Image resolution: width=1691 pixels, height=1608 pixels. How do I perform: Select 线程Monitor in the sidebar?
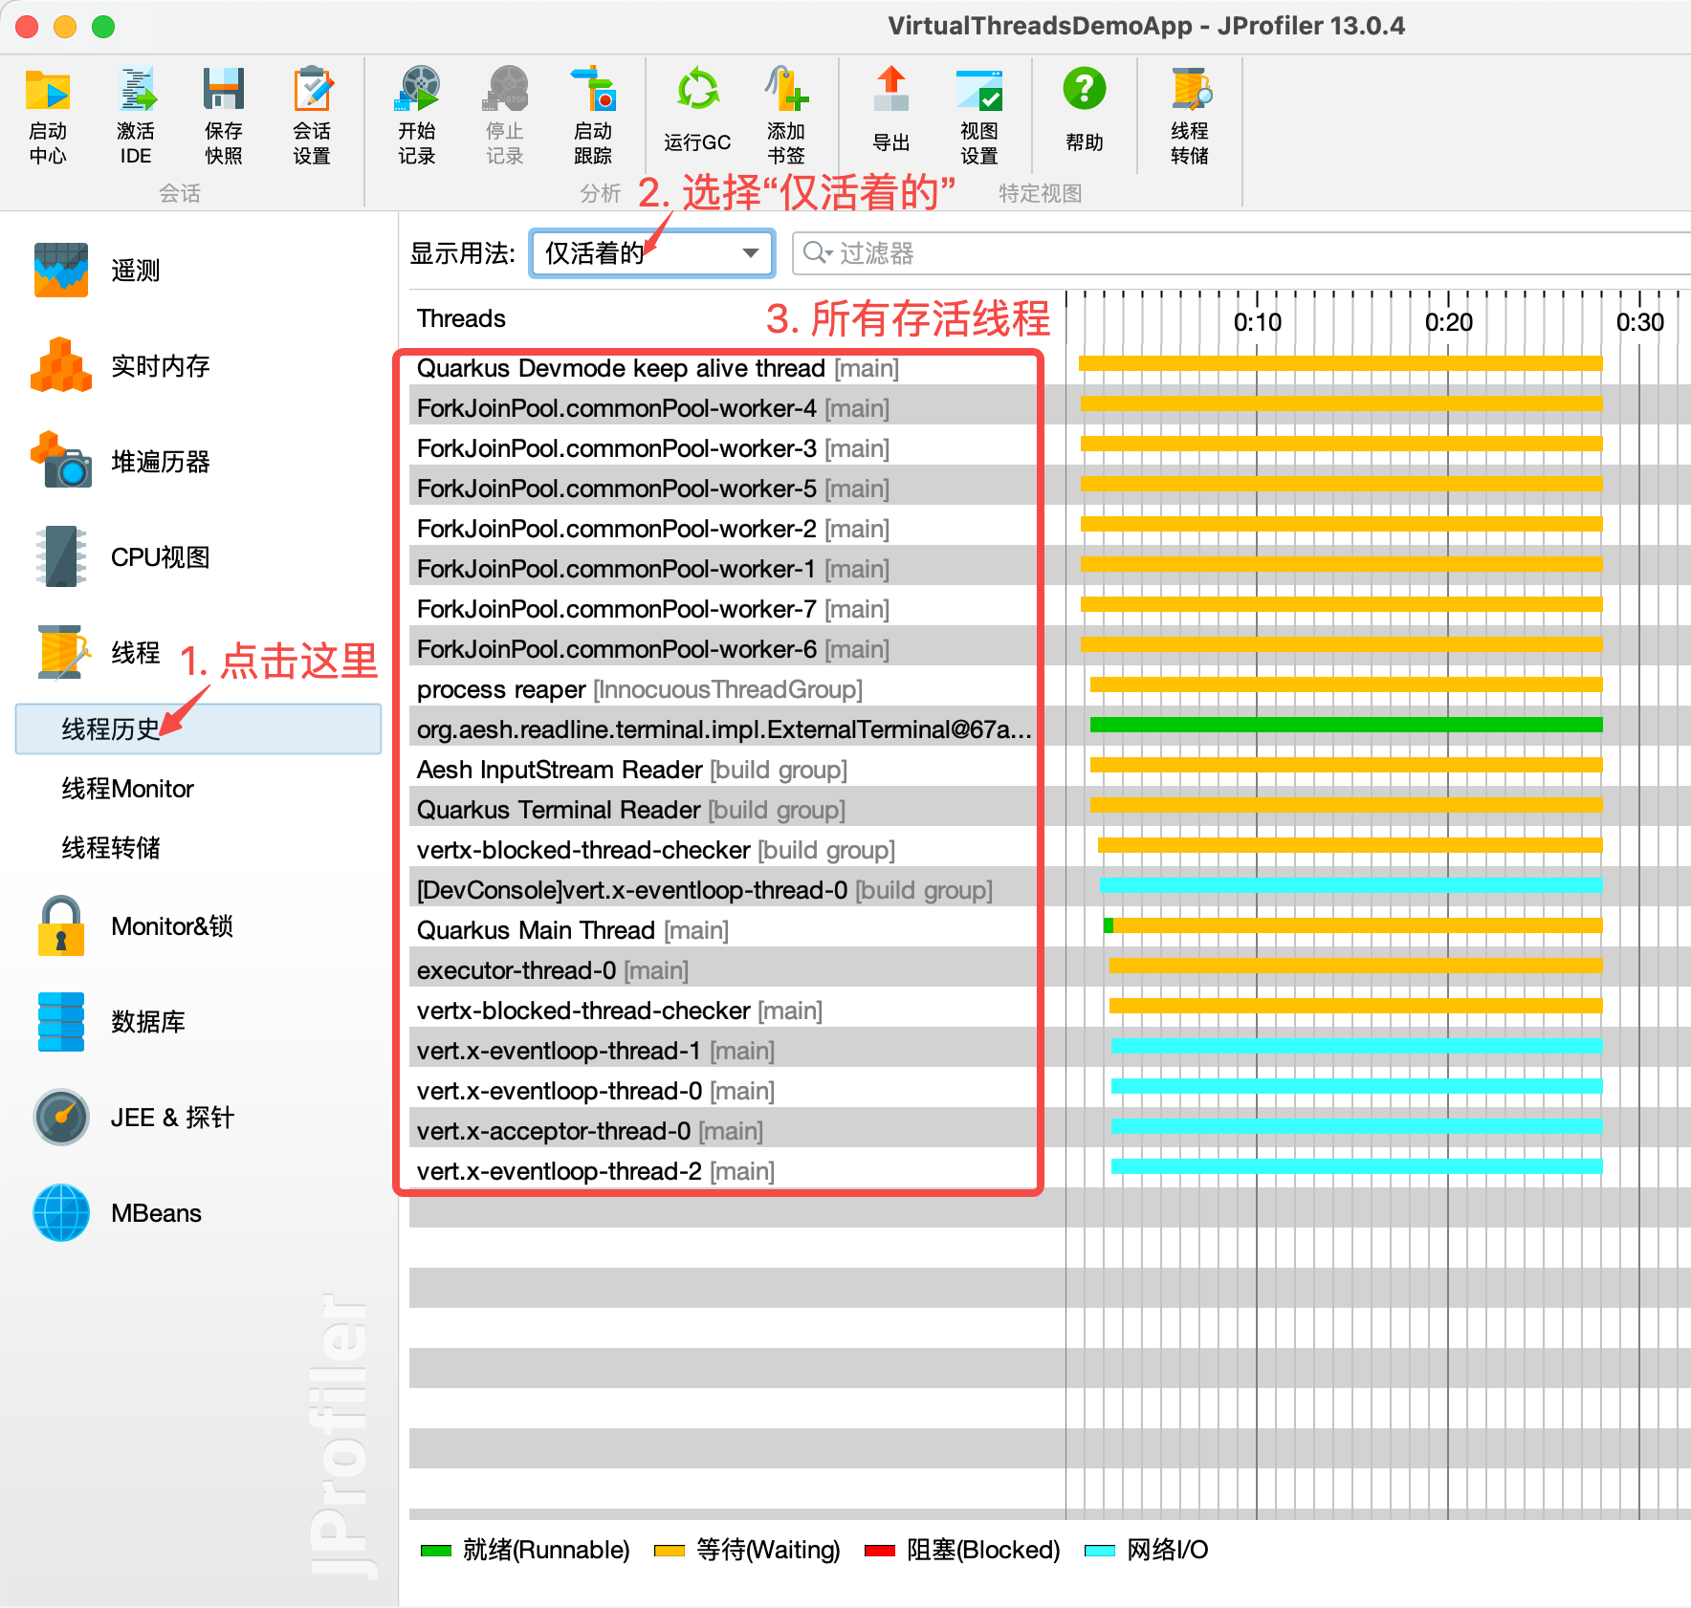tap(128, 789)
